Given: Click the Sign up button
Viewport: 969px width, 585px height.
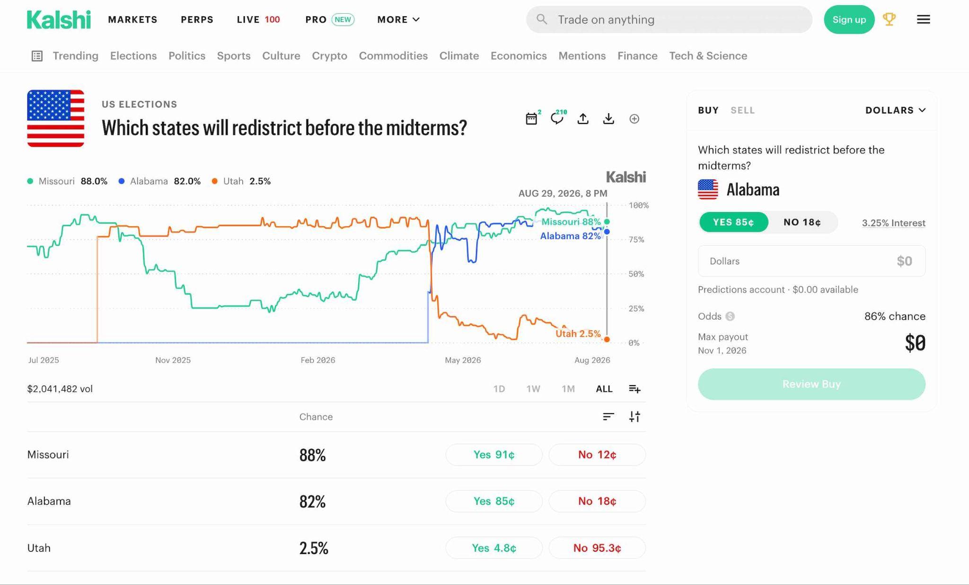Looking at the screenshot, I should pyautogui.click(x=849, y=19).
